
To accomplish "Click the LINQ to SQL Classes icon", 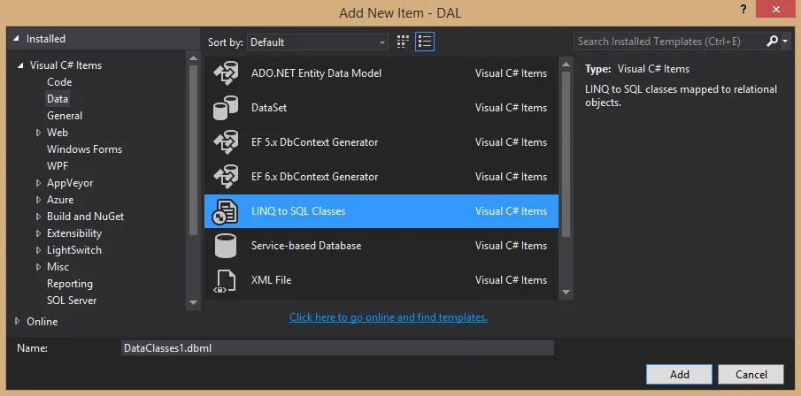I will pos(226,211).
